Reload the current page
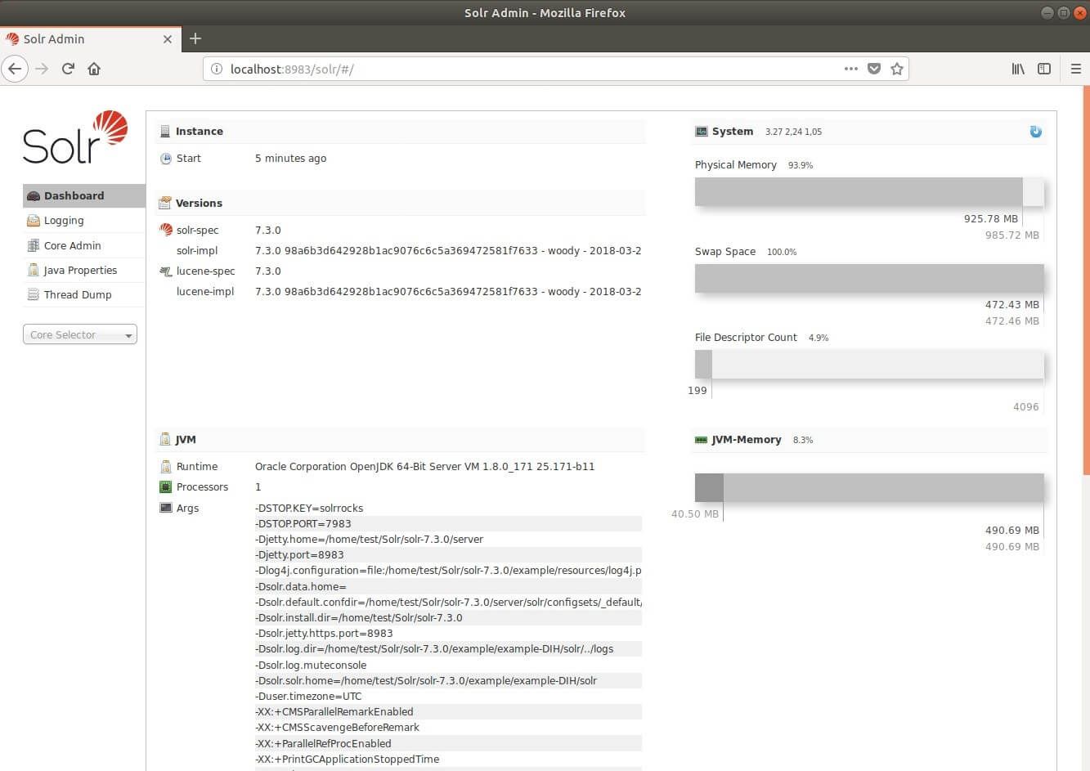Image resolution: width=1090 pixels, height=771 pixels. (68, 69)
